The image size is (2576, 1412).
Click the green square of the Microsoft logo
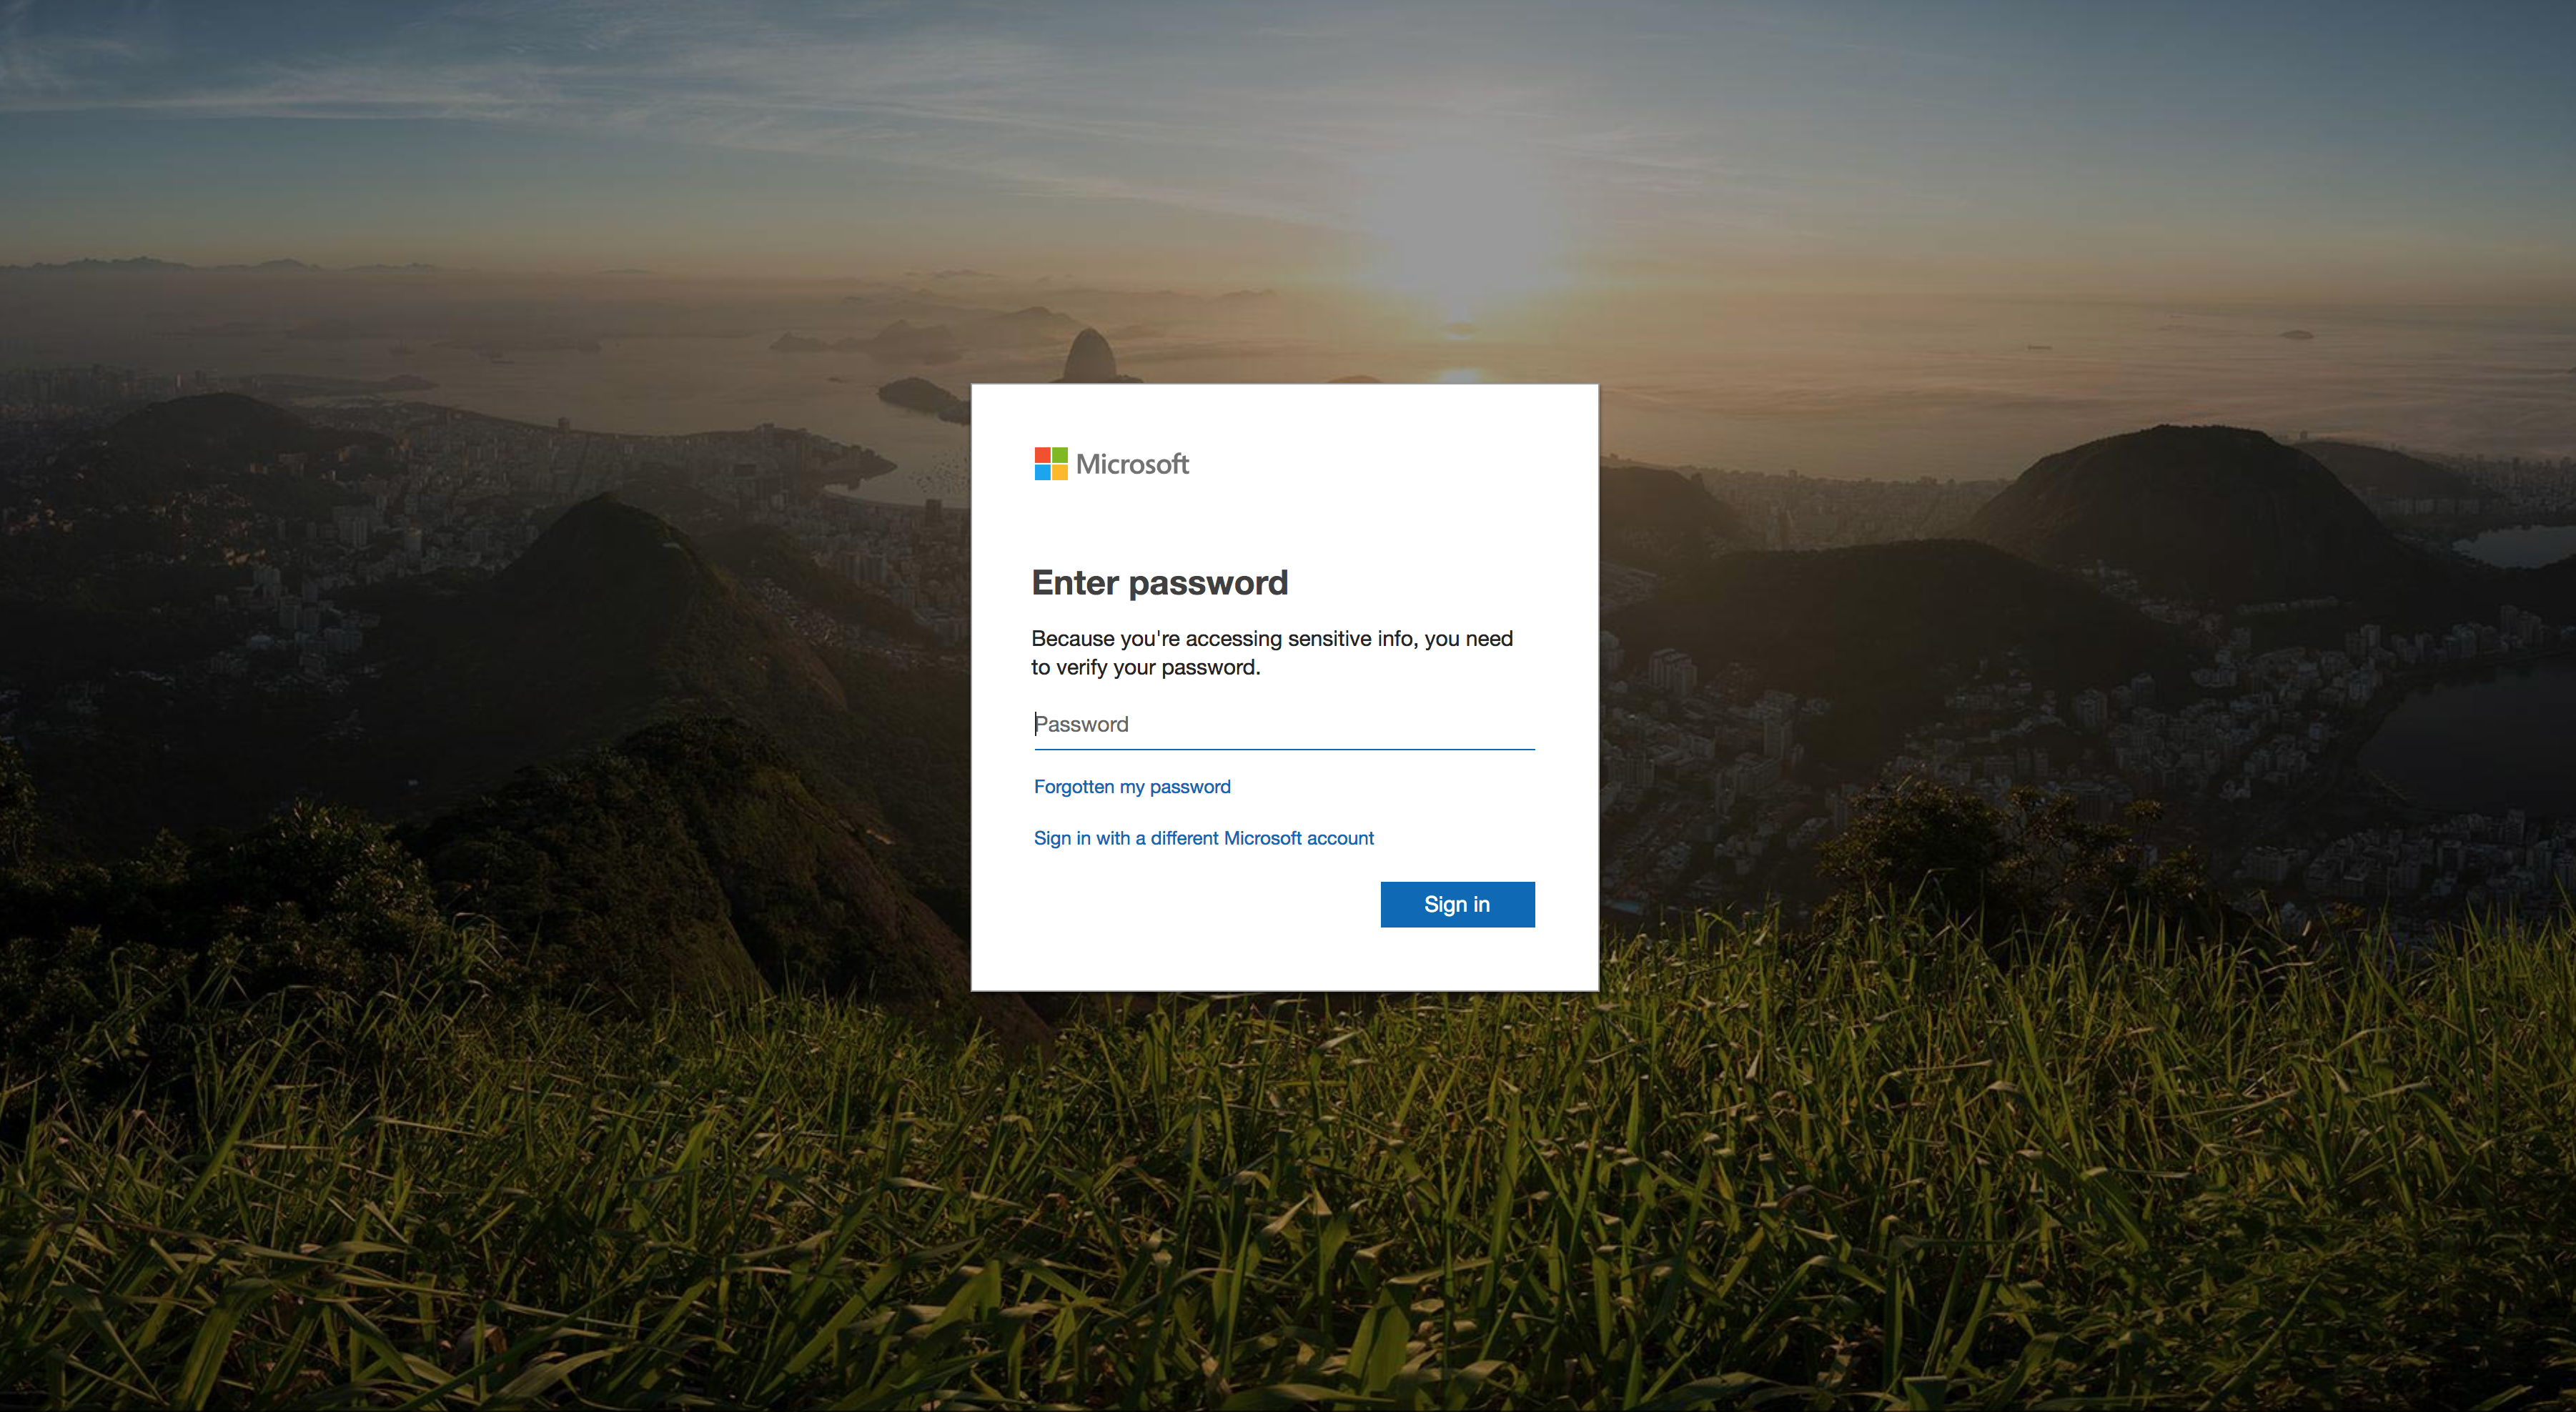coord(1060,455)
